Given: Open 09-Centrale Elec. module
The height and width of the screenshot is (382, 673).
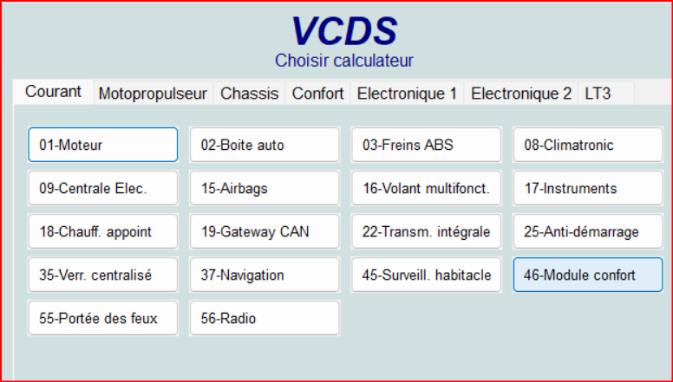Looking at the screenshot, I should pyautogui.click(x=102, y=188).
